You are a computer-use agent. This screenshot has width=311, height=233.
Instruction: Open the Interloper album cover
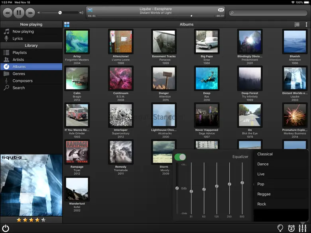[121, 115]
